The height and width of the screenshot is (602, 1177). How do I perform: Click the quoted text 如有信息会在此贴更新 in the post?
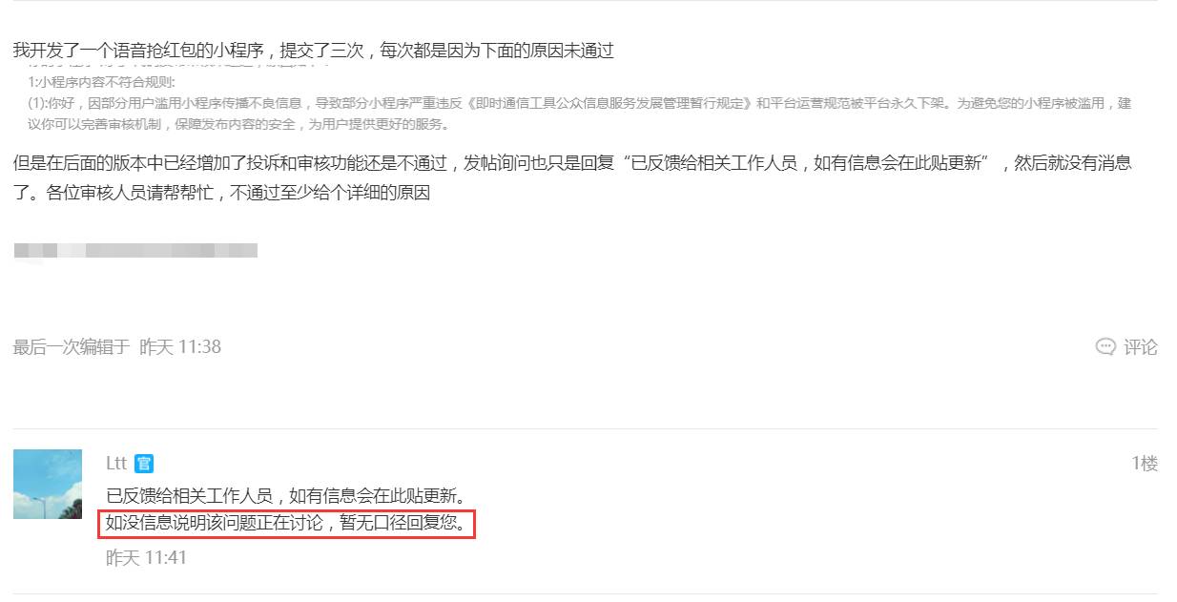[x=898, y=163]
